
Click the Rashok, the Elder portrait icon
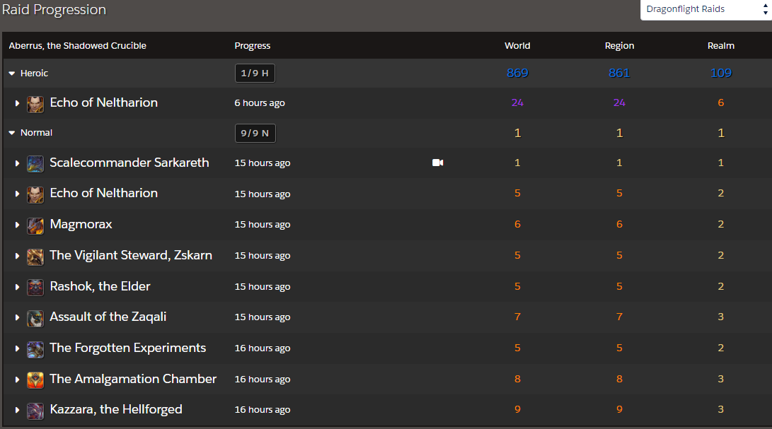tap(35, 286)
